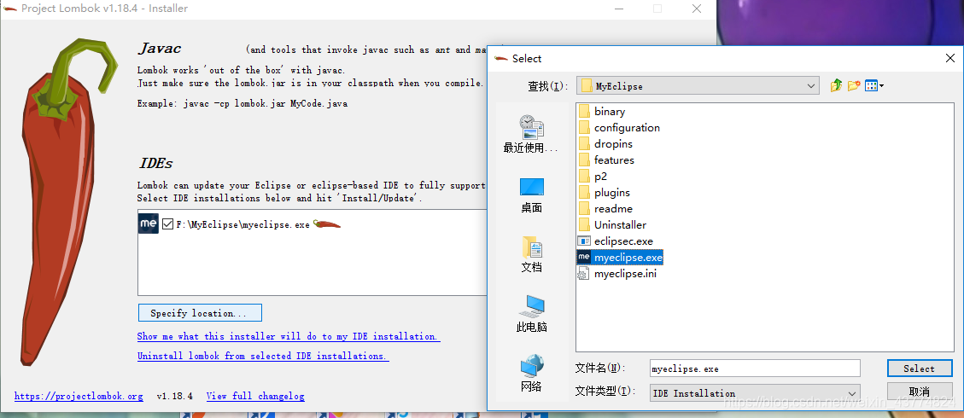Close the Lombok Installer window

(x=697, y=9)
